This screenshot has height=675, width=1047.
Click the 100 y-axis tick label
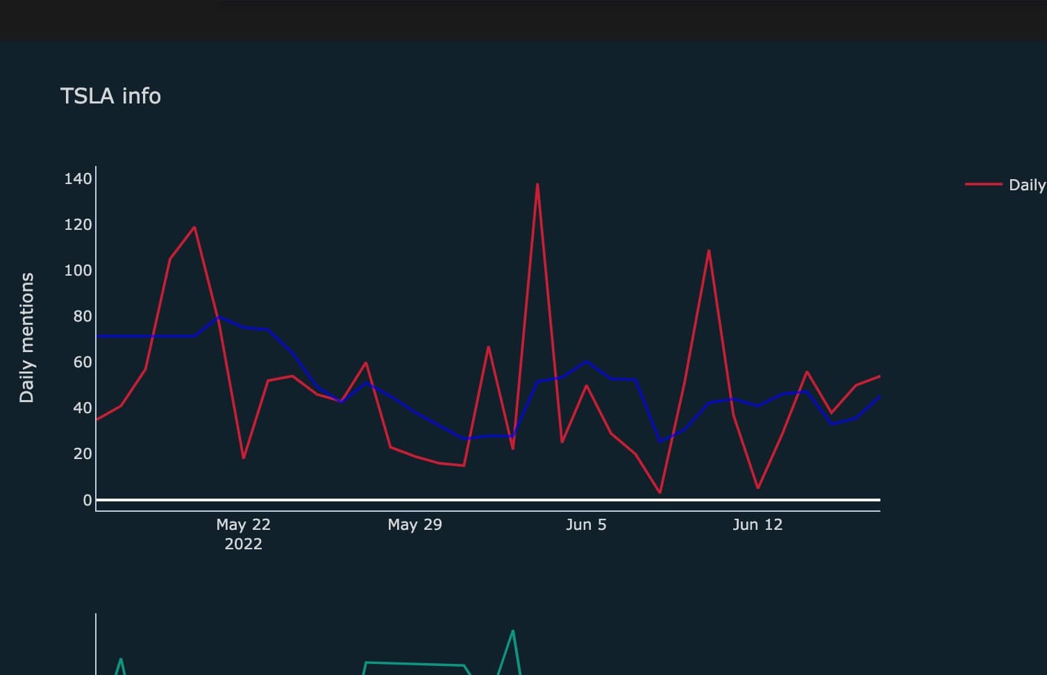pyautogui.click(x=78, y=270)
